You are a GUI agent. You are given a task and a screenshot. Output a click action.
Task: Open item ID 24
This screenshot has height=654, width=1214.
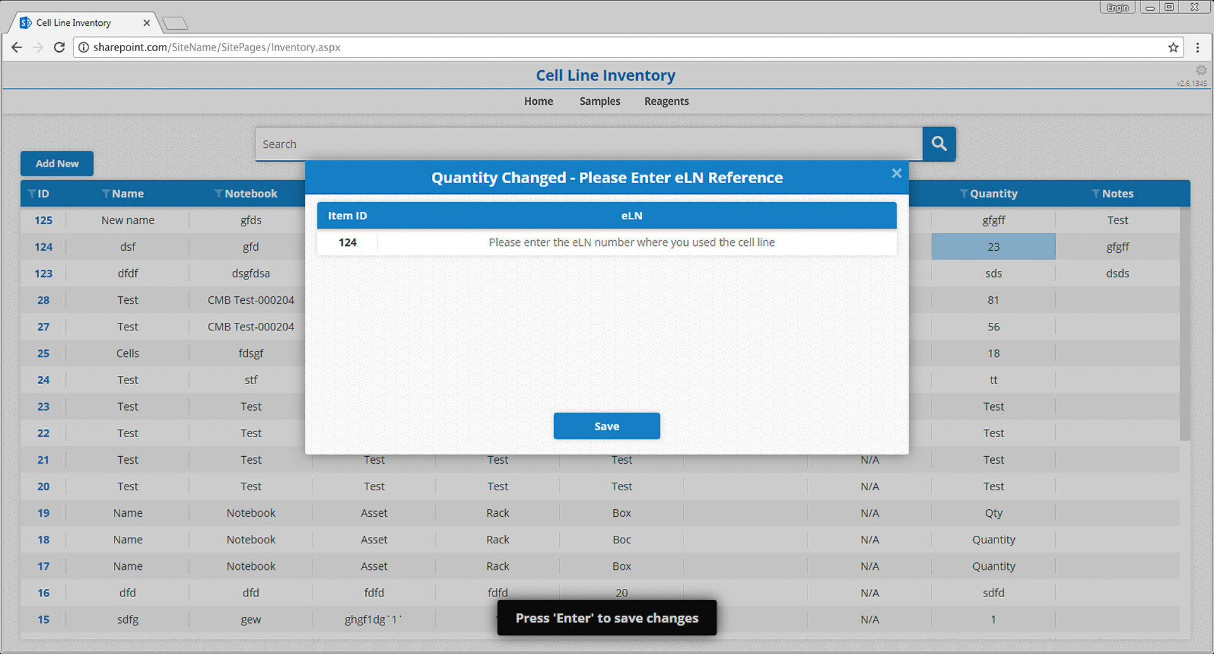click(x=43, y=380)
